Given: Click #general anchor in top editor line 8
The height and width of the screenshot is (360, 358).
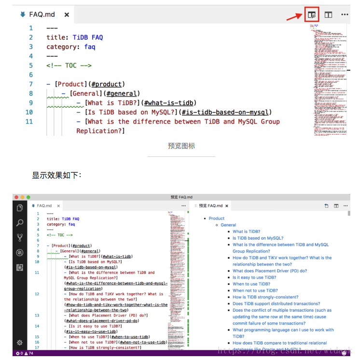Looking at the screenshot, I should [x=122, y=94].
